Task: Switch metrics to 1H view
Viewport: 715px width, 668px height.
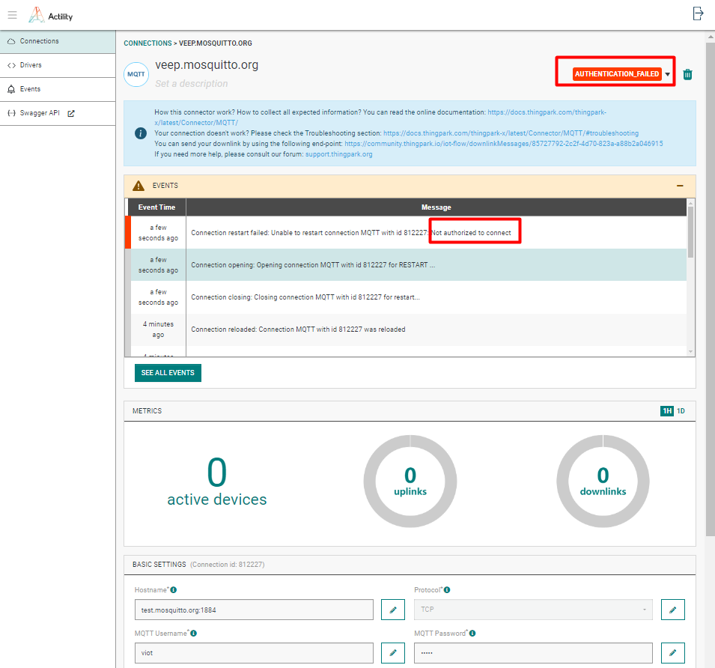Action: pyautogui.click(x=666, y=411)
